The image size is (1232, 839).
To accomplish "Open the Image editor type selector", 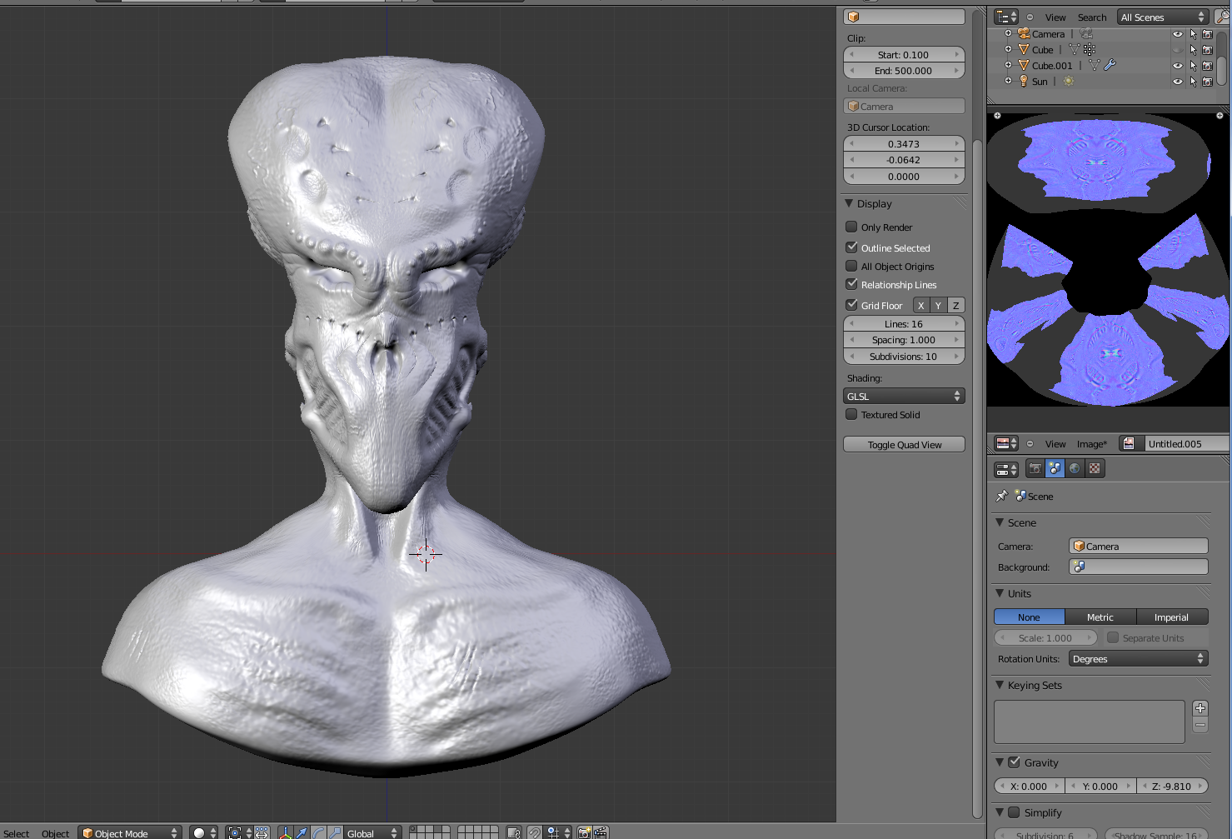I will click(1006, 443).
